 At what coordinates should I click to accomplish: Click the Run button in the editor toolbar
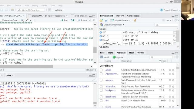[x=64, y=20]
